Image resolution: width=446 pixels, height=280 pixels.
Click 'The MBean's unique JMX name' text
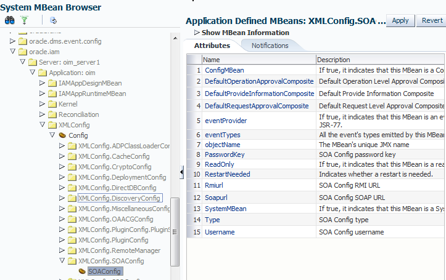point(364,145)
